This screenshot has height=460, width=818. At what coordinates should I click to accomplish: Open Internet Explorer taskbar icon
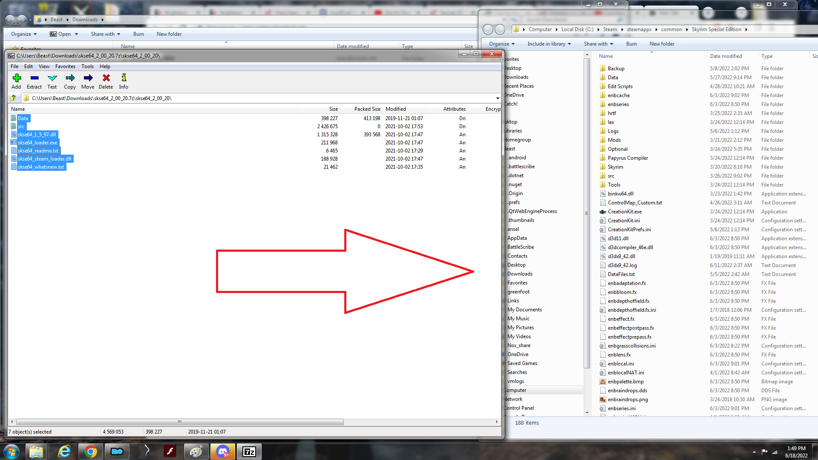(64, 451)
